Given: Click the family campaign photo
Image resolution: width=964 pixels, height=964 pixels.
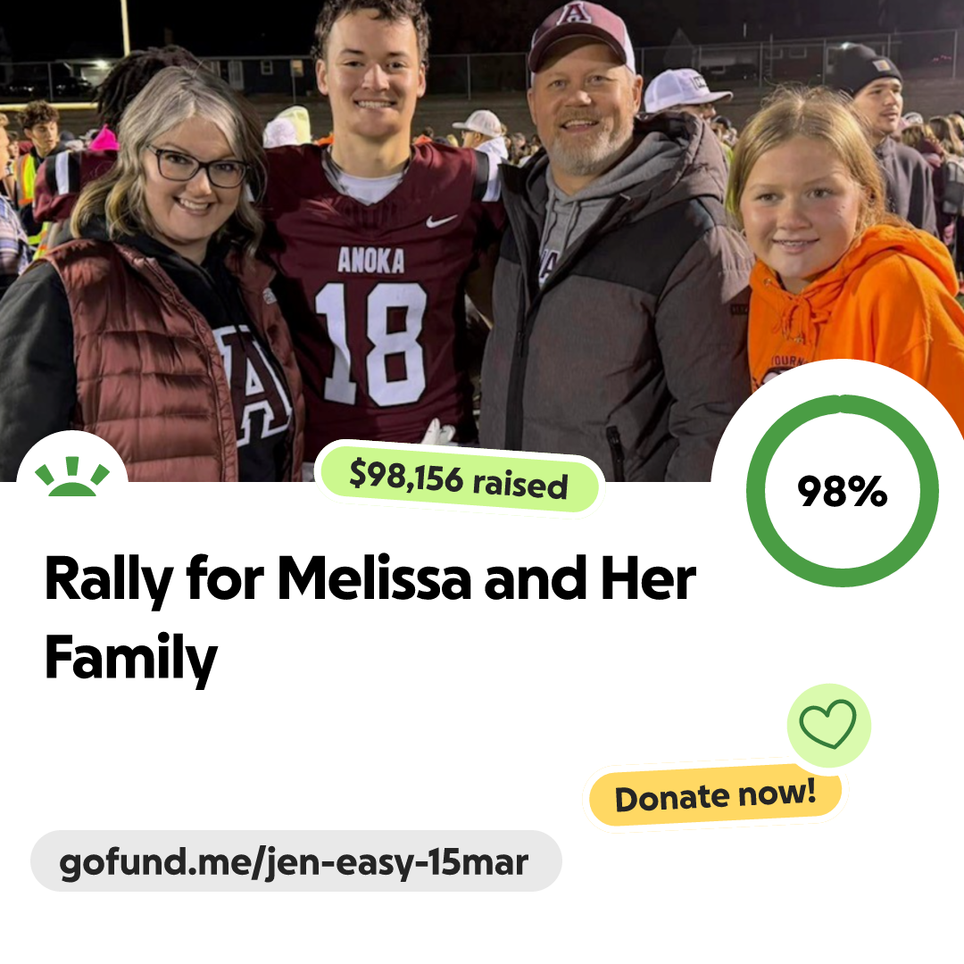Looking at the screenshot, I should click(x=482, y=240).
